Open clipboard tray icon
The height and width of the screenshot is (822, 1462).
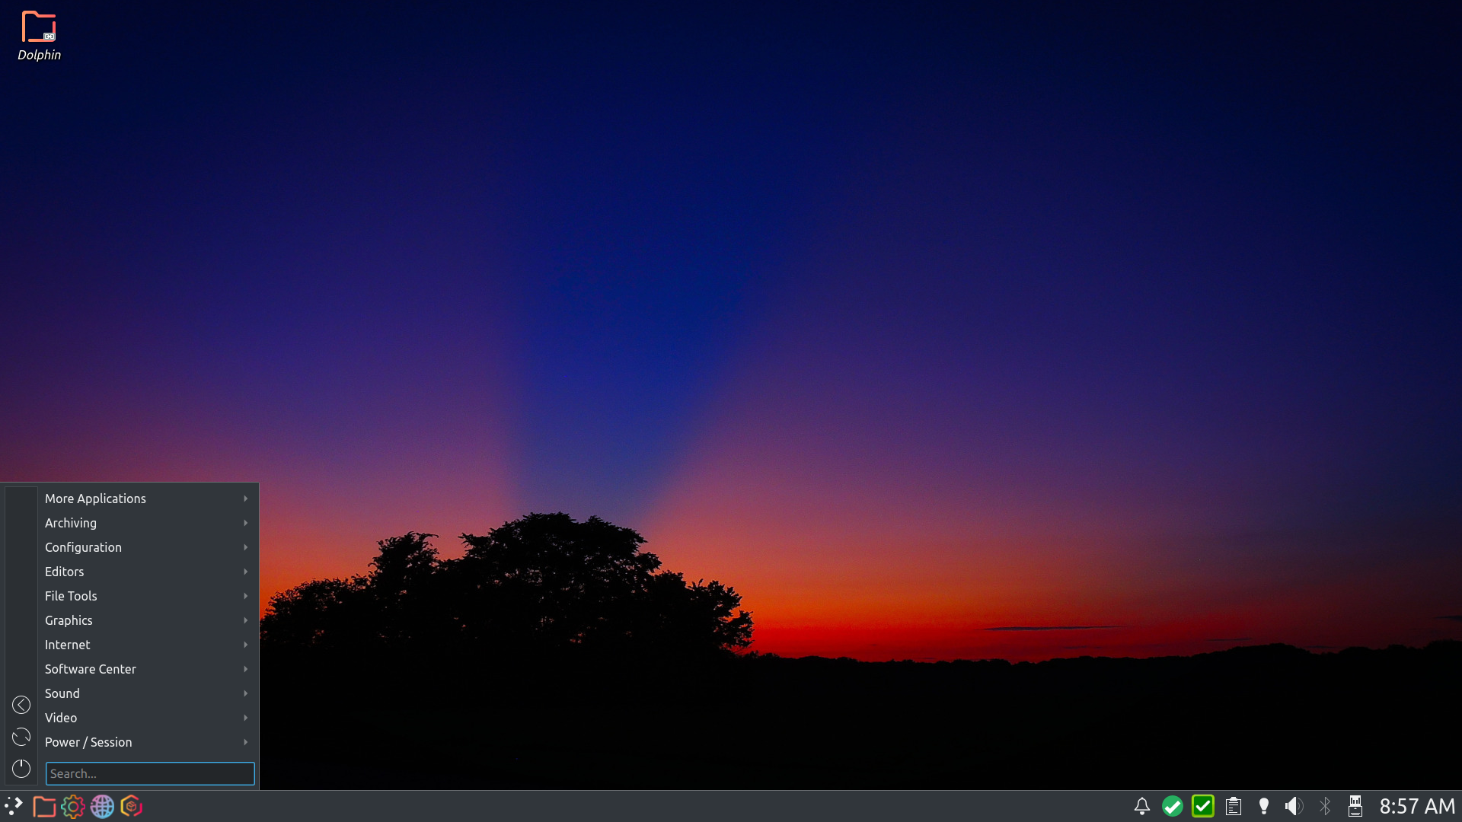click(x=1234, y=806)
